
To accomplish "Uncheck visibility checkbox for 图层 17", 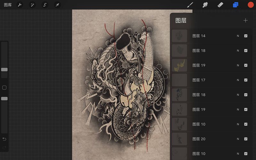I will [246, 80].
